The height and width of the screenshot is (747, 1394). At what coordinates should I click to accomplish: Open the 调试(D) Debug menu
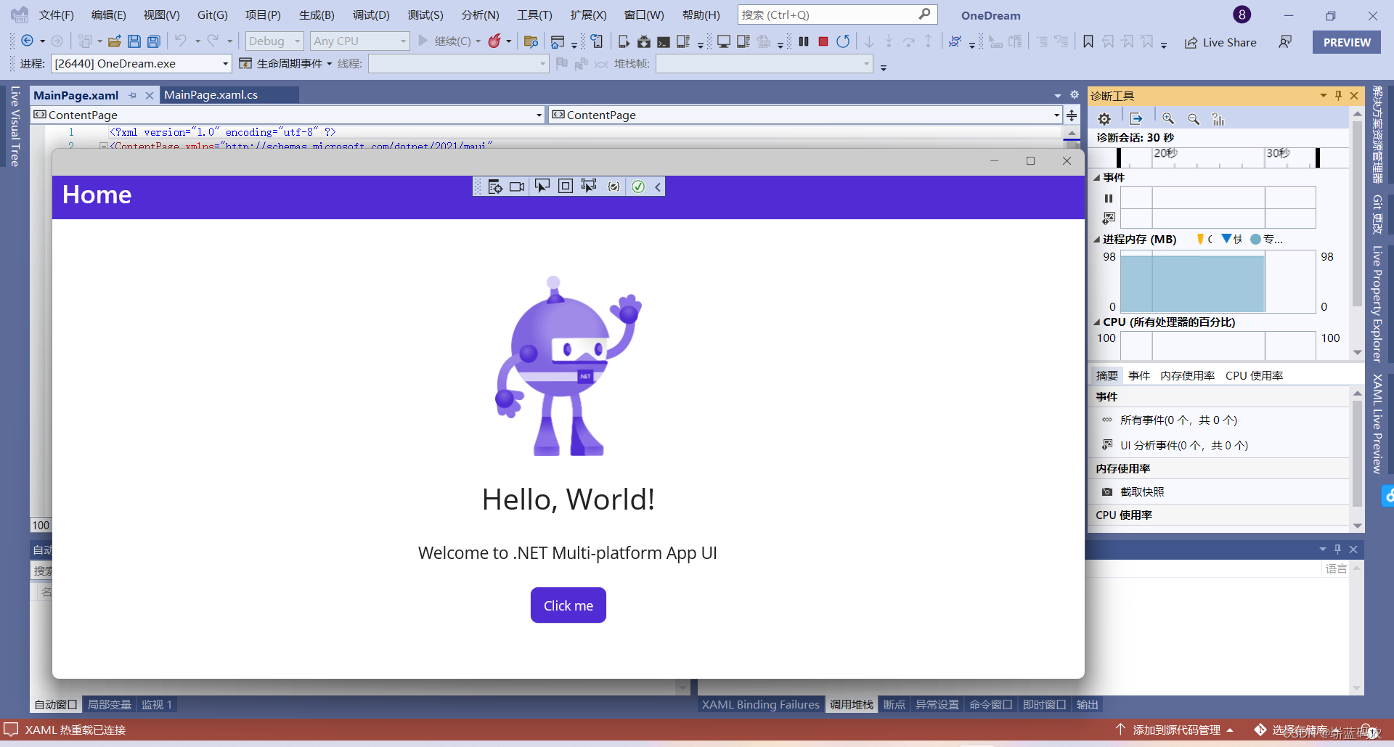pos(371,15)
